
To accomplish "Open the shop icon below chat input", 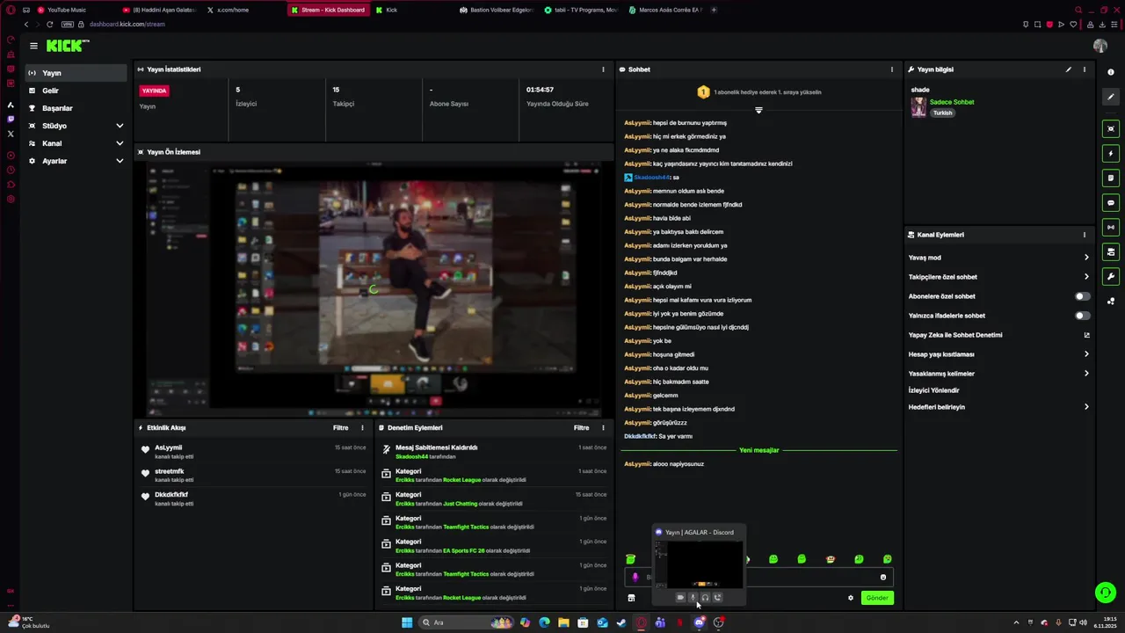I will point(631,598).
